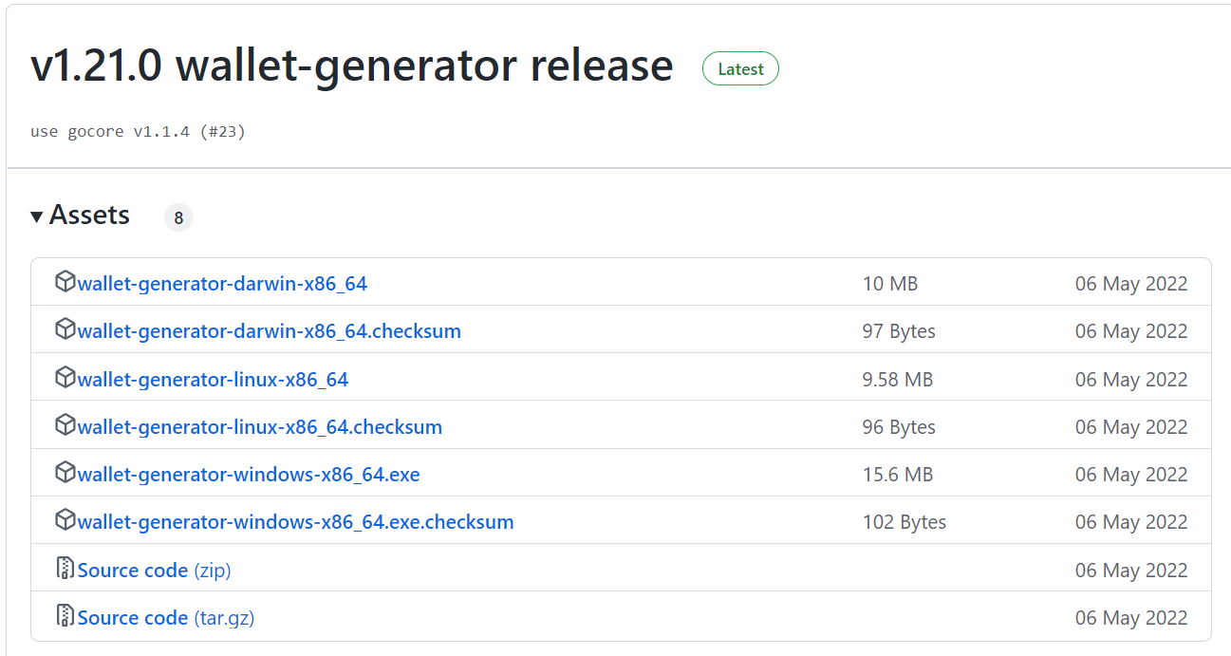Download Source code (tar.gz) archive
Screen dimensions: 1231x656
(165, 618)
